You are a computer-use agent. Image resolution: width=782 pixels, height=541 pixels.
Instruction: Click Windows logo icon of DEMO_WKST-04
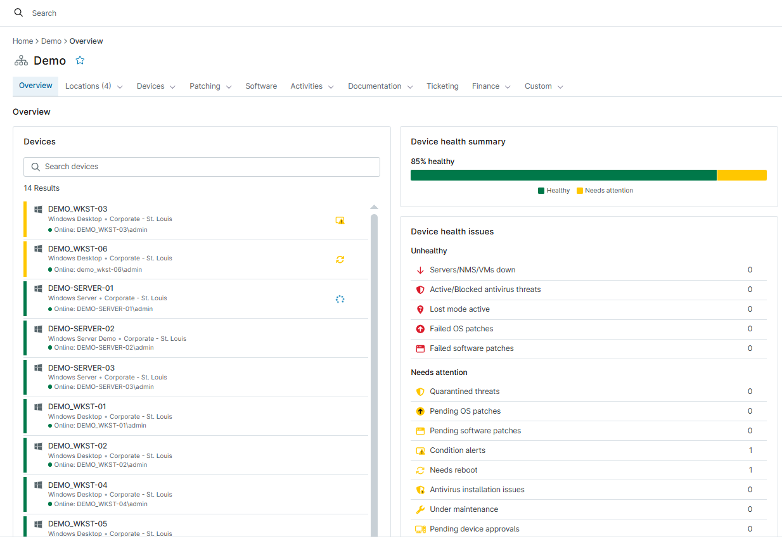click(38, 485)
